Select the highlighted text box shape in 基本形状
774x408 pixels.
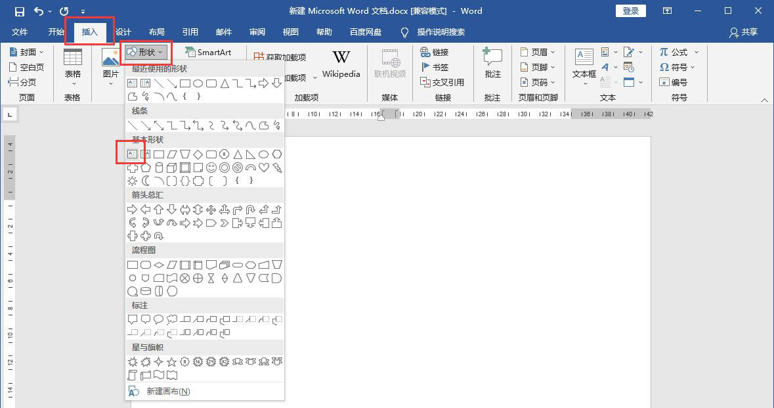(133, 152)
